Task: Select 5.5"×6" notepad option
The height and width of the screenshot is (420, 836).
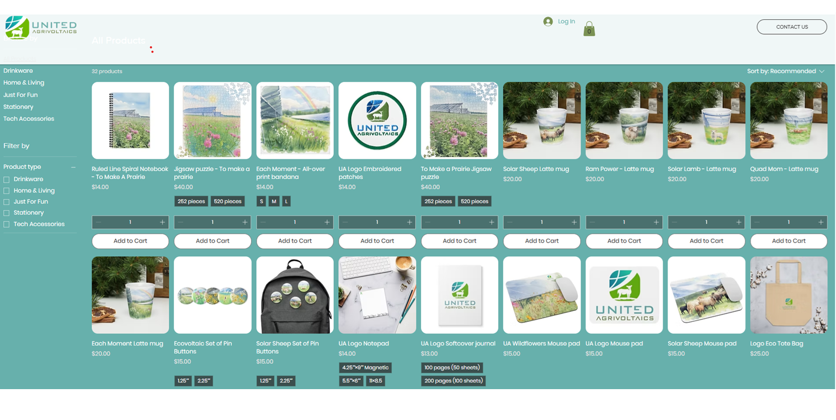Action: 351,381
